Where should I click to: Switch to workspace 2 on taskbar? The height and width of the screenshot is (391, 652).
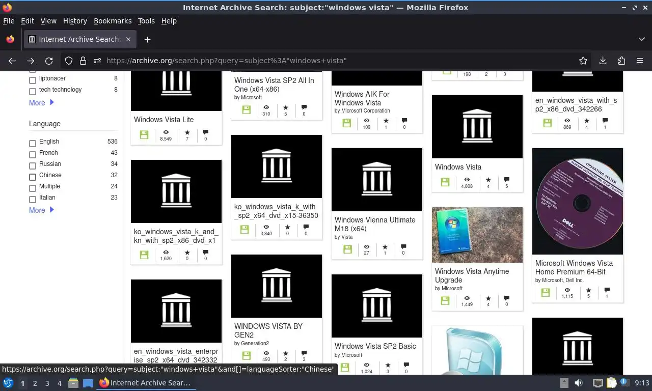point(35,383)
